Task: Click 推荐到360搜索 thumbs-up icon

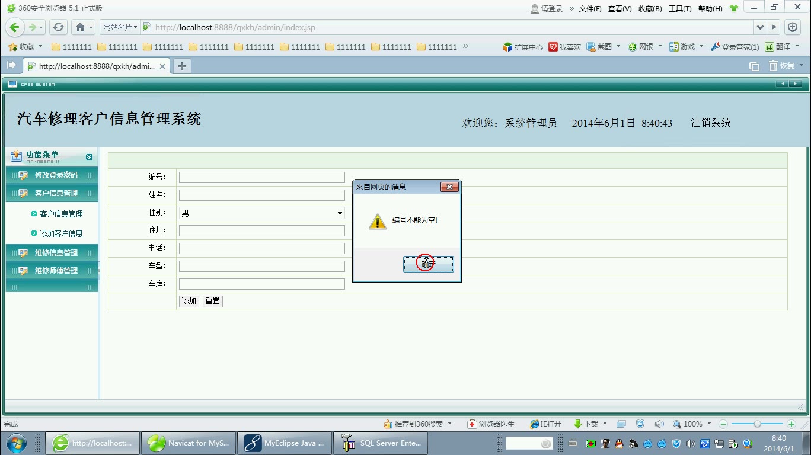Action: 413,424
